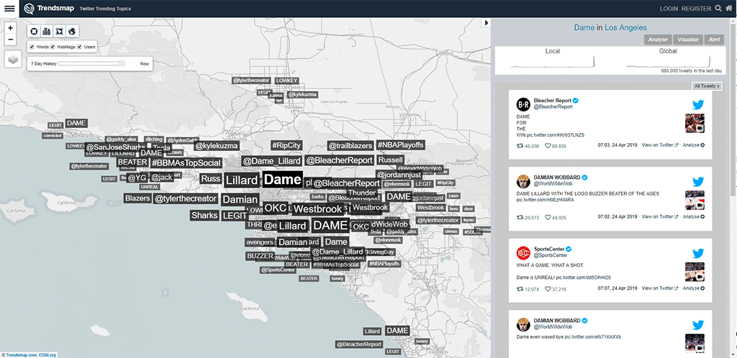This screenshot has width=737, height=358.
Task: Click retweet icon showing 46,038
Action: [x=520, y=146]
